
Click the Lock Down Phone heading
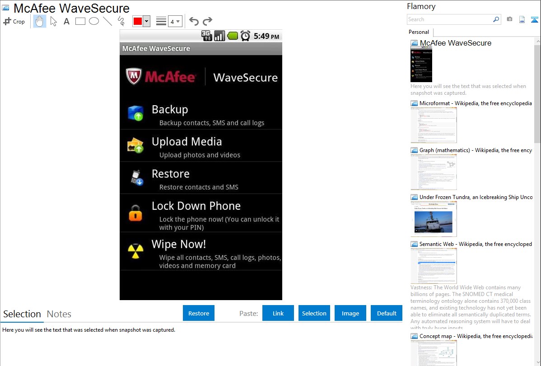tap(196, 206)
